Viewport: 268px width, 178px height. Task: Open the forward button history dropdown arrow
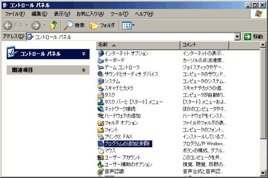point(45,25)
